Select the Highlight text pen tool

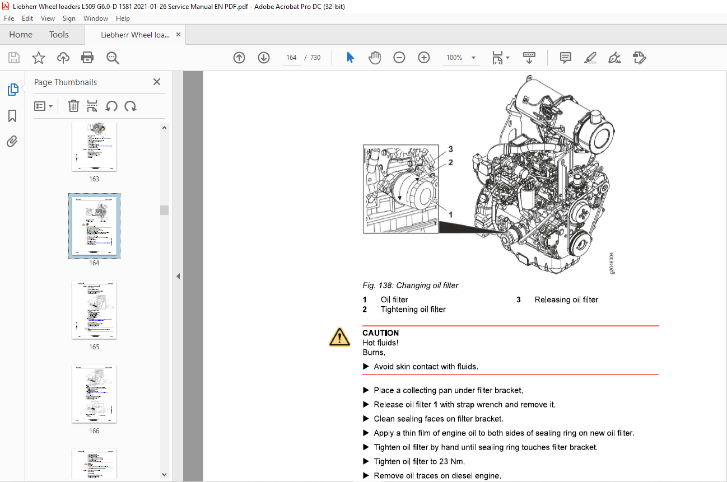(590, 58)
